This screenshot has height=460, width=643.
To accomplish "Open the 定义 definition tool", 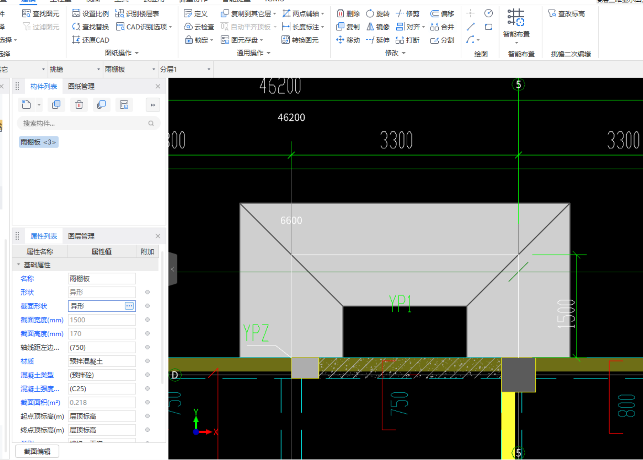I will [196, 14].
